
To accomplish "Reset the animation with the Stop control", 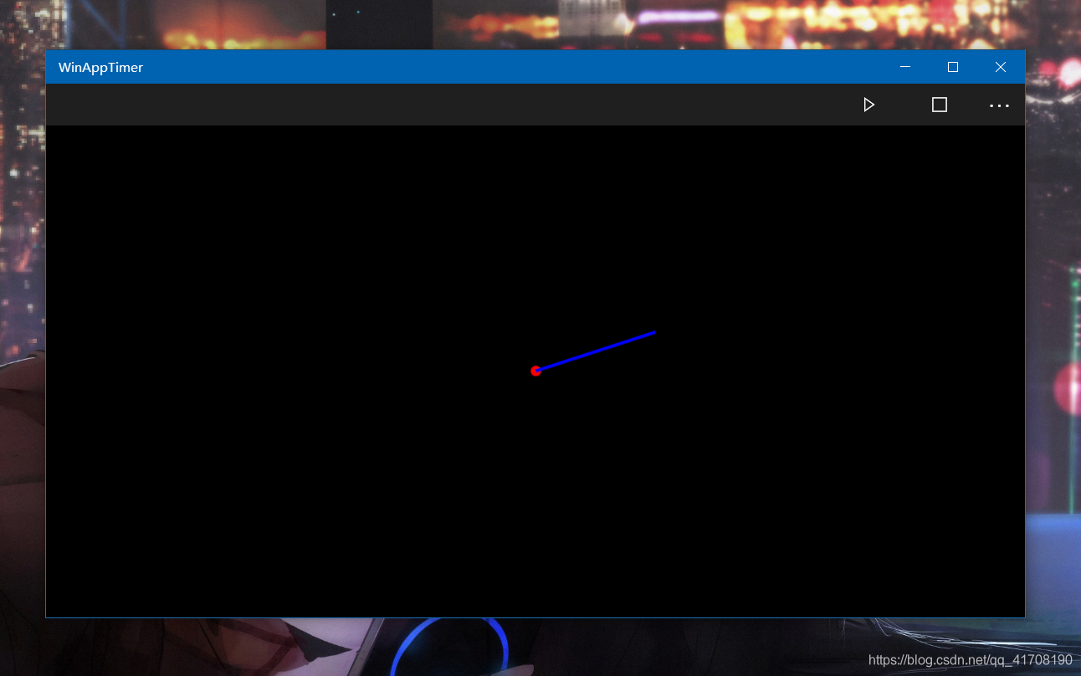I will tap(939, 105).
